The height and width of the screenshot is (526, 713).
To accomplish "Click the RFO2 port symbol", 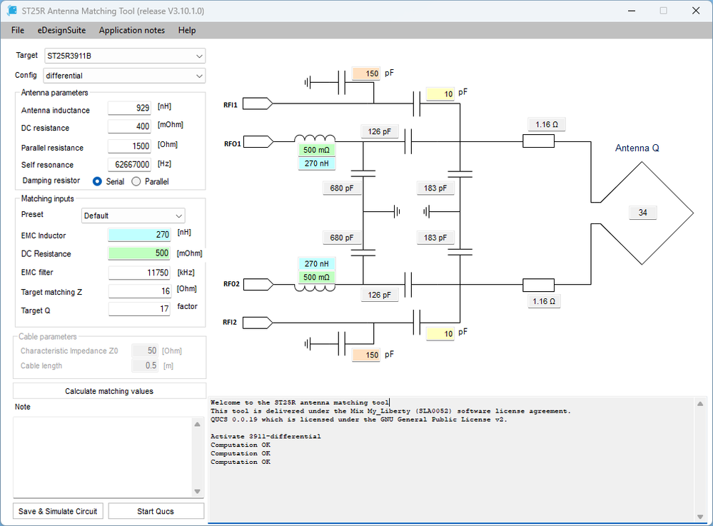I will pyautogui.click(x=258, y=285).
